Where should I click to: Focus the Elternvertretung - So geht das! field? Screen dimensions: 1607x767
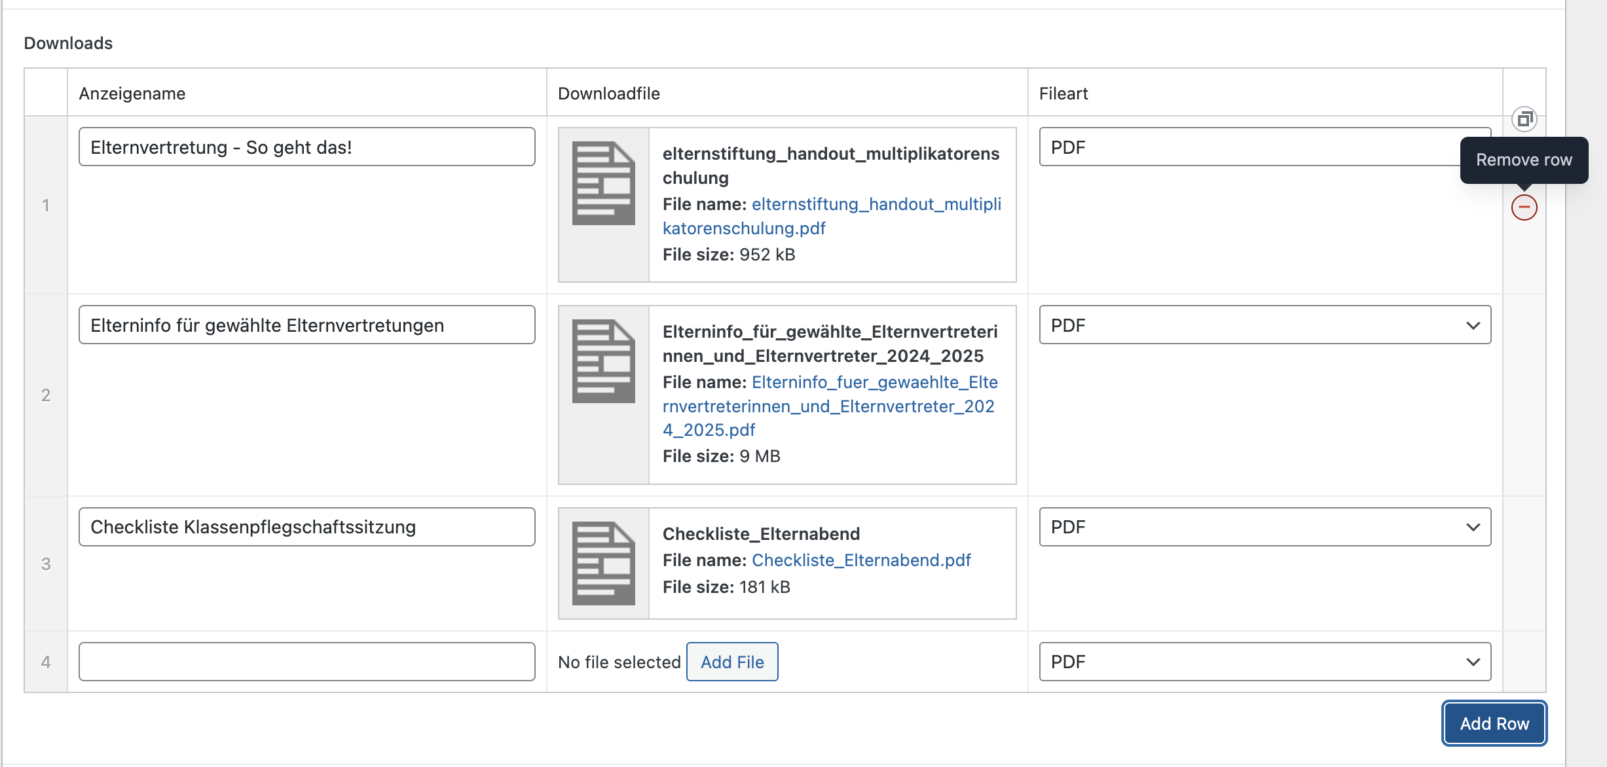tap(306, 147)
